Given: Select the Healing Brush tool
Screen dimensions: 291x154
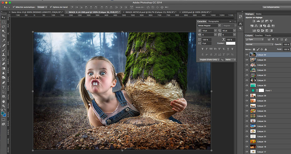Looking at the screenshot, I should pos(3,45).
